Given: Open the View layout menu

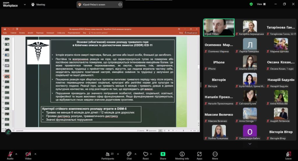Looking at the screenshot, I should (261, 4).
